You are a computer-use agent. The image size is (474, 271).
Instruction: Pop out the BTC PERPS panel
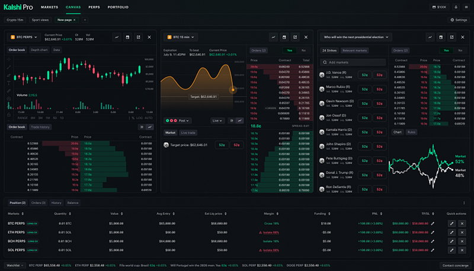coord(139,37)
